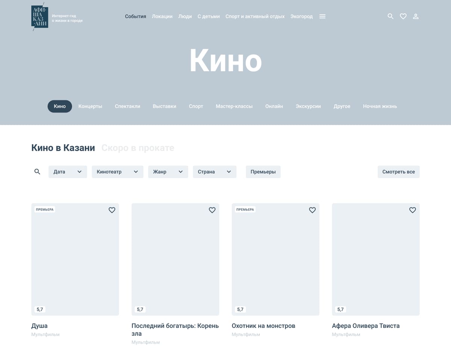Switch to Скоро в прокате tab
Viewport: 451px width, 350px height.
(138, 148)
